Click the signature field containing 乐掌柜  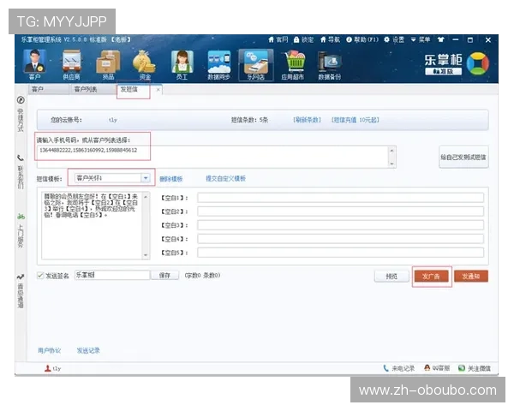coord(112,275)
